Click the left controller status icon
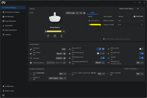147x98 pixels. coord(48,36)
